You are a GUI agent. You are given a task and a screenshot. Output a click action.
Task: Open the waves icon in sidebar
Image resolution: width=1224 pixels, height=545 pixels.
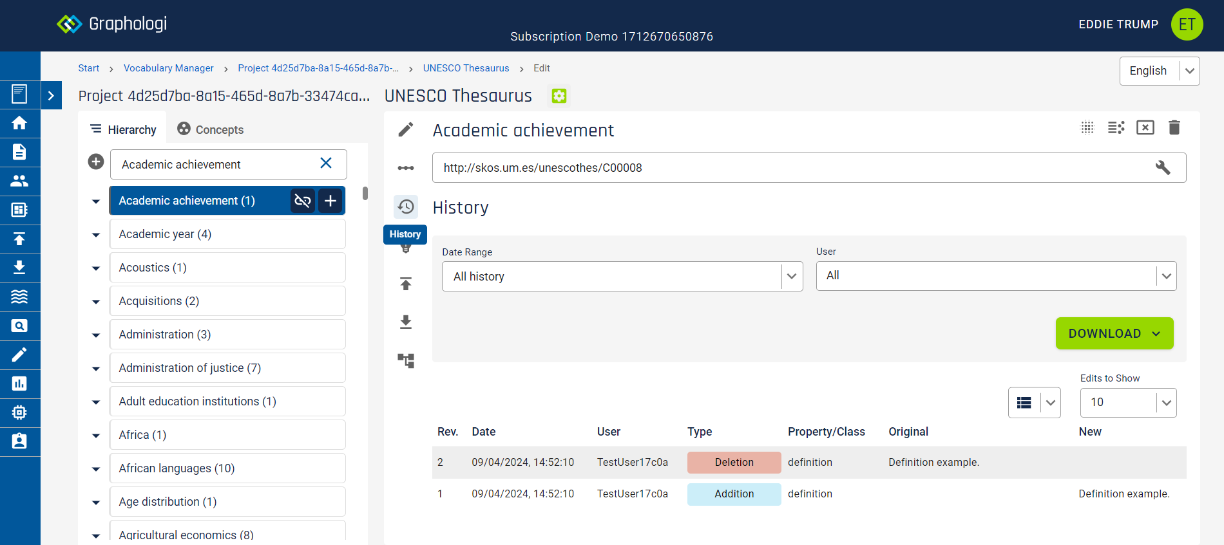pyautogui.click(x=19, y=297)
